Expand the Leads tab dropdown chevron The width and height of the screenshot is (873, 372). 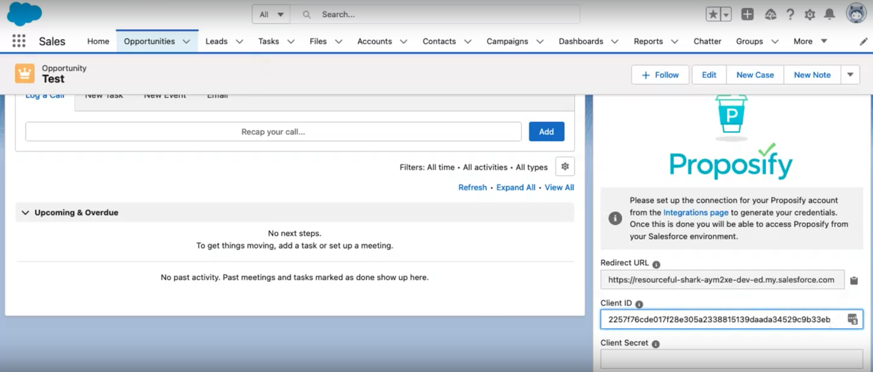(x=240, y=41)
